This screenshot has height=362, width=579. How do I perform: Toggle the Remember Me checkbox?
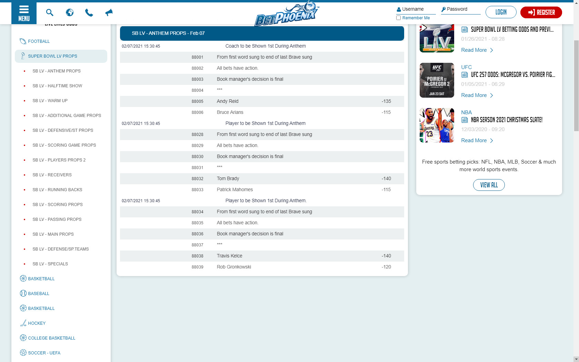click(x=398, y=18)
